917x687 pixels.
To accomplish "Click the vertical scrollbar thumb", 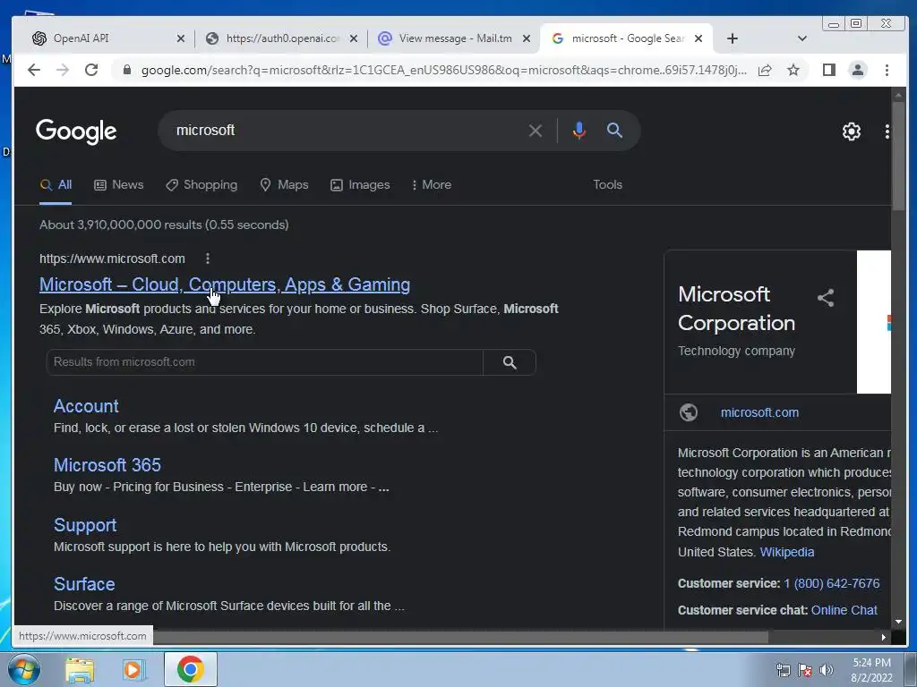I will (x=898, y=155).
